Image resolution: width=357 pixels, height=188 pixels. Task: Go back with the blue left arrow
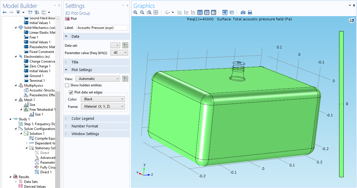[x=5, y=12]
